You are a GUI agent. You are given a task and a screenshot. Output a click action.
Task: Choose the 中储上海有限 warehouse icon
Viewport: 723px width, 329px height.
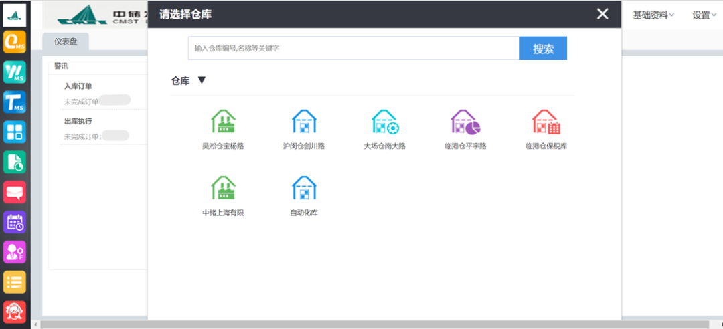[223, 189]
